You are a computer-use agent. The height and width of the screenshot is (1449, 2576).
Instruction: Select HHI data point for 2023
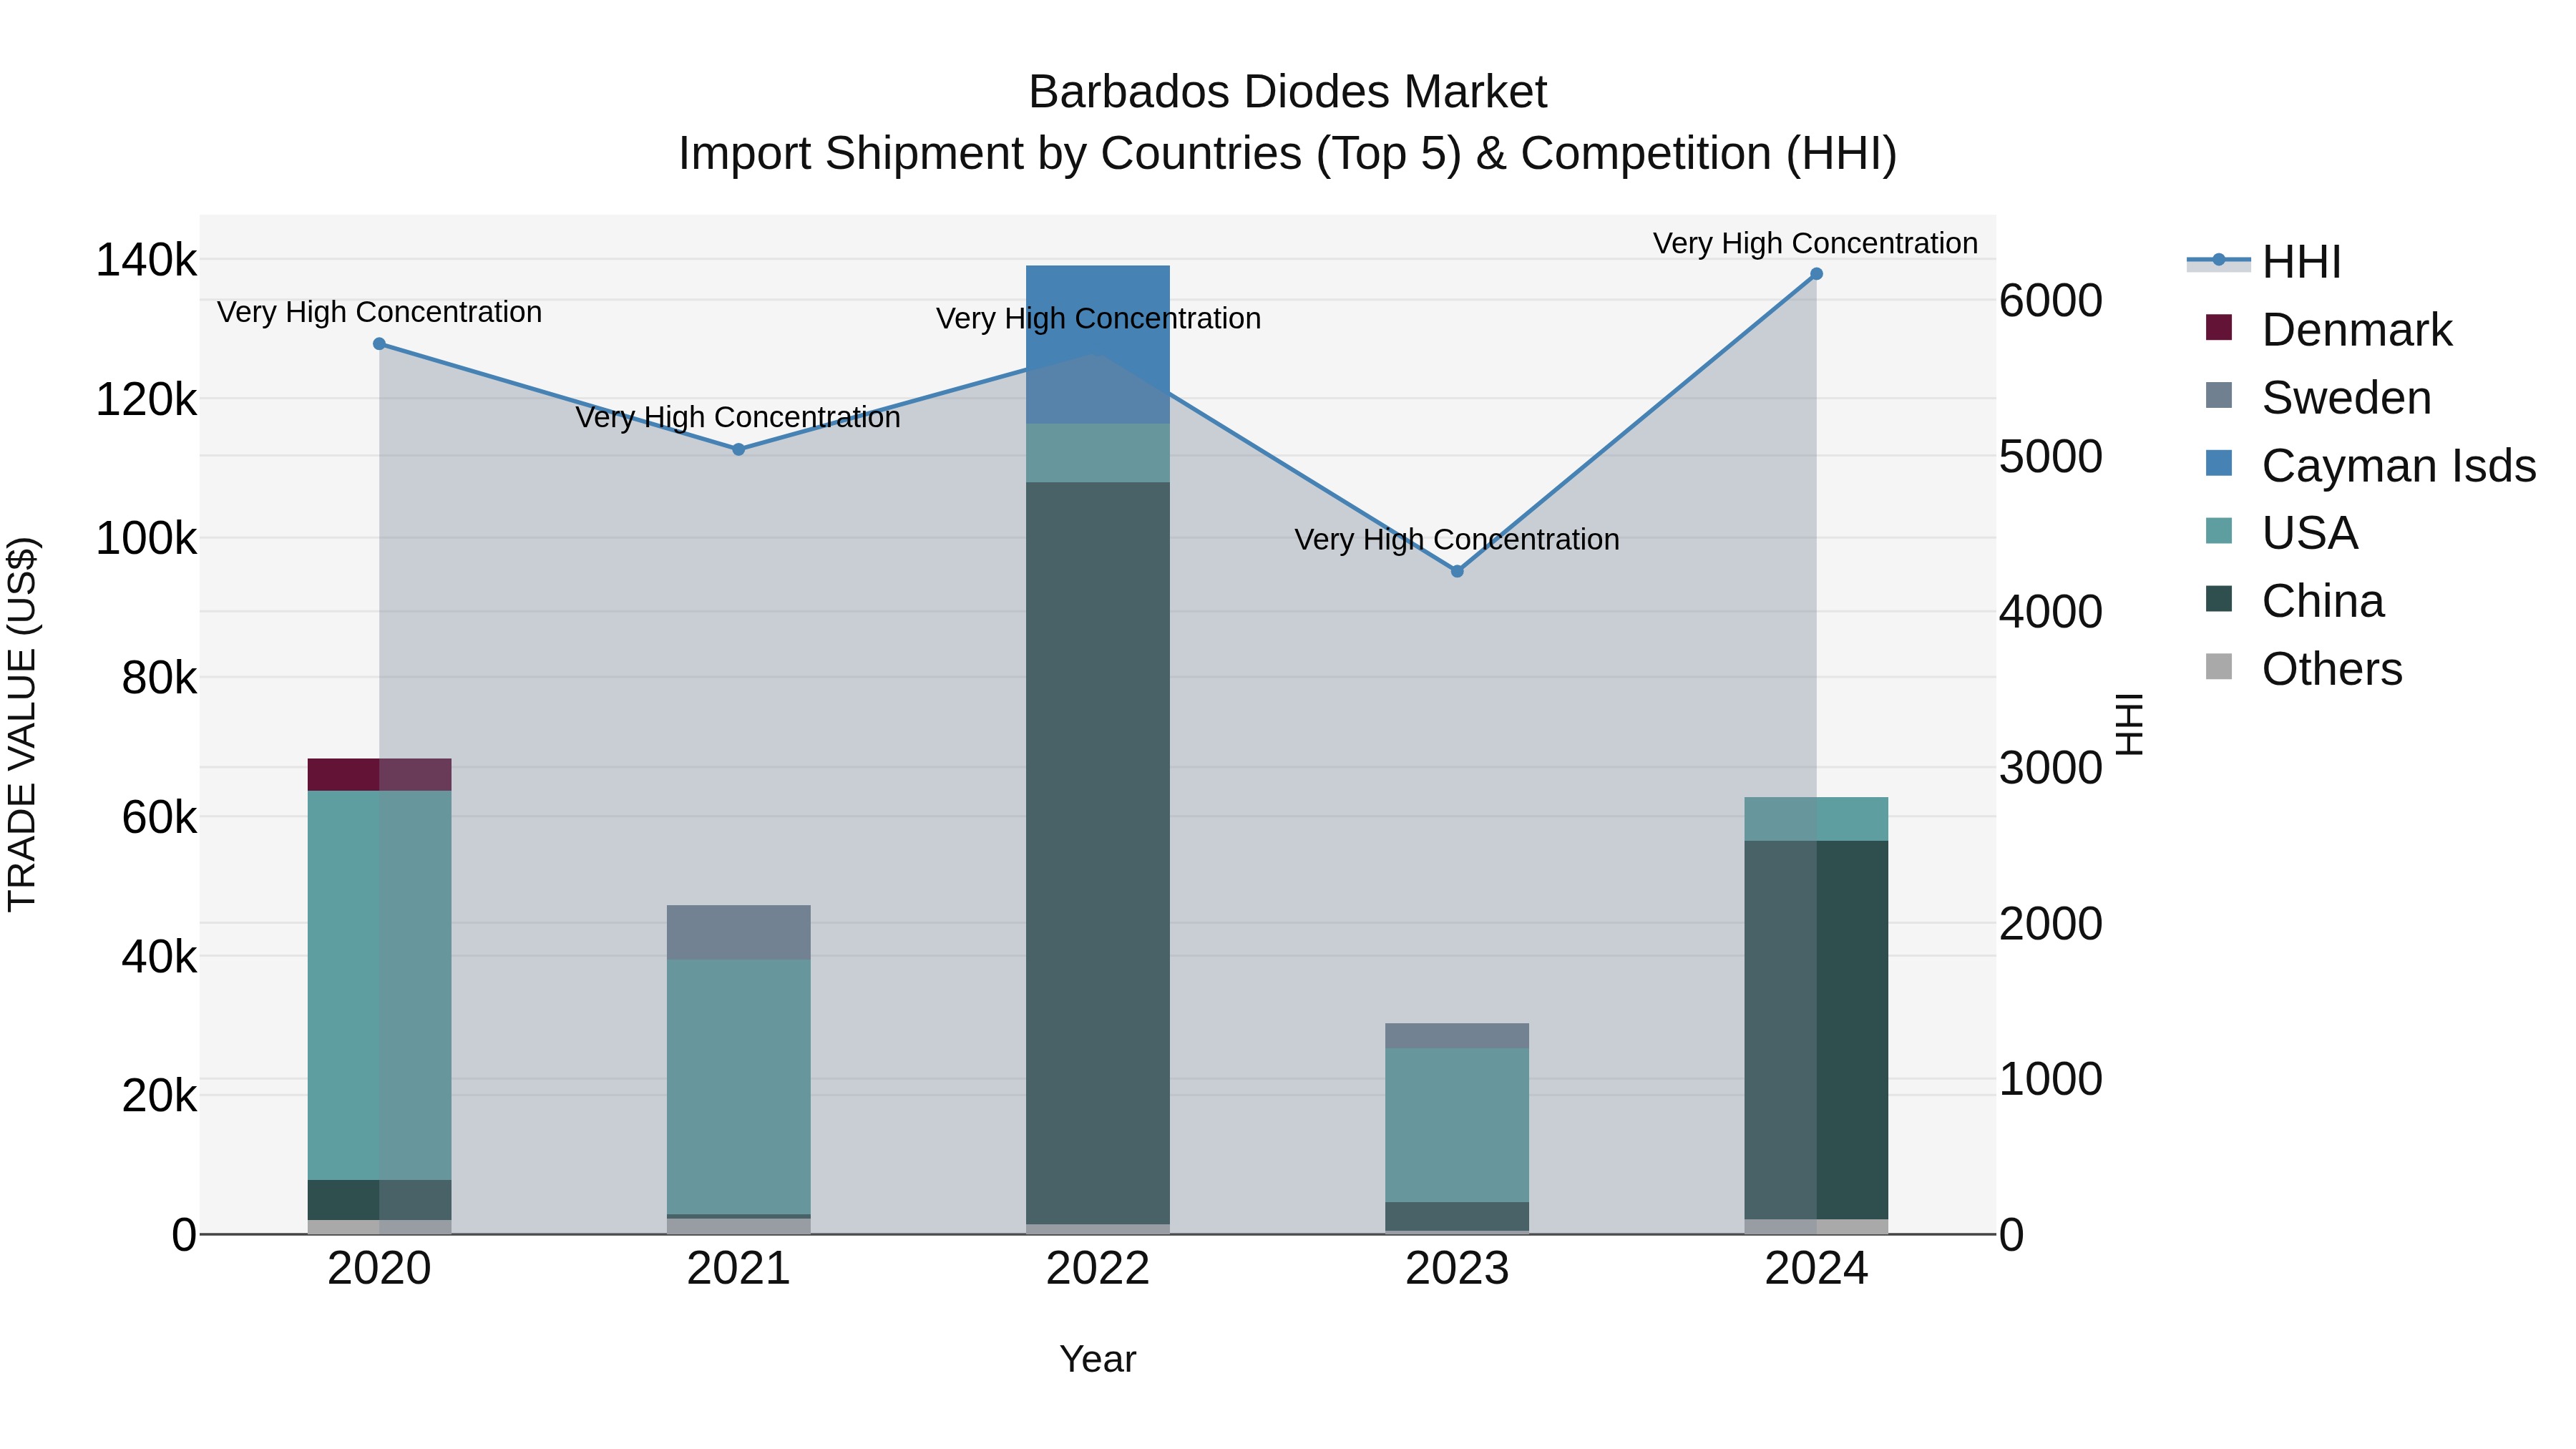pos(1457,571)
